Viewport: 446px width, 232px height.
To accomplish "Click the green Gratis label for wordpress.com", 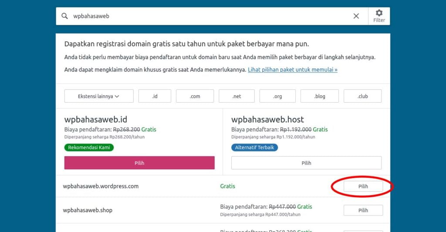I will [227, 186].
